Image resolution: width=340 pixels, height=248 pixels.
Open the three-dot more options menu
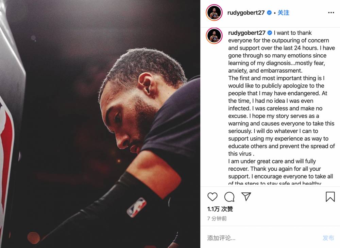click(331, 13)
